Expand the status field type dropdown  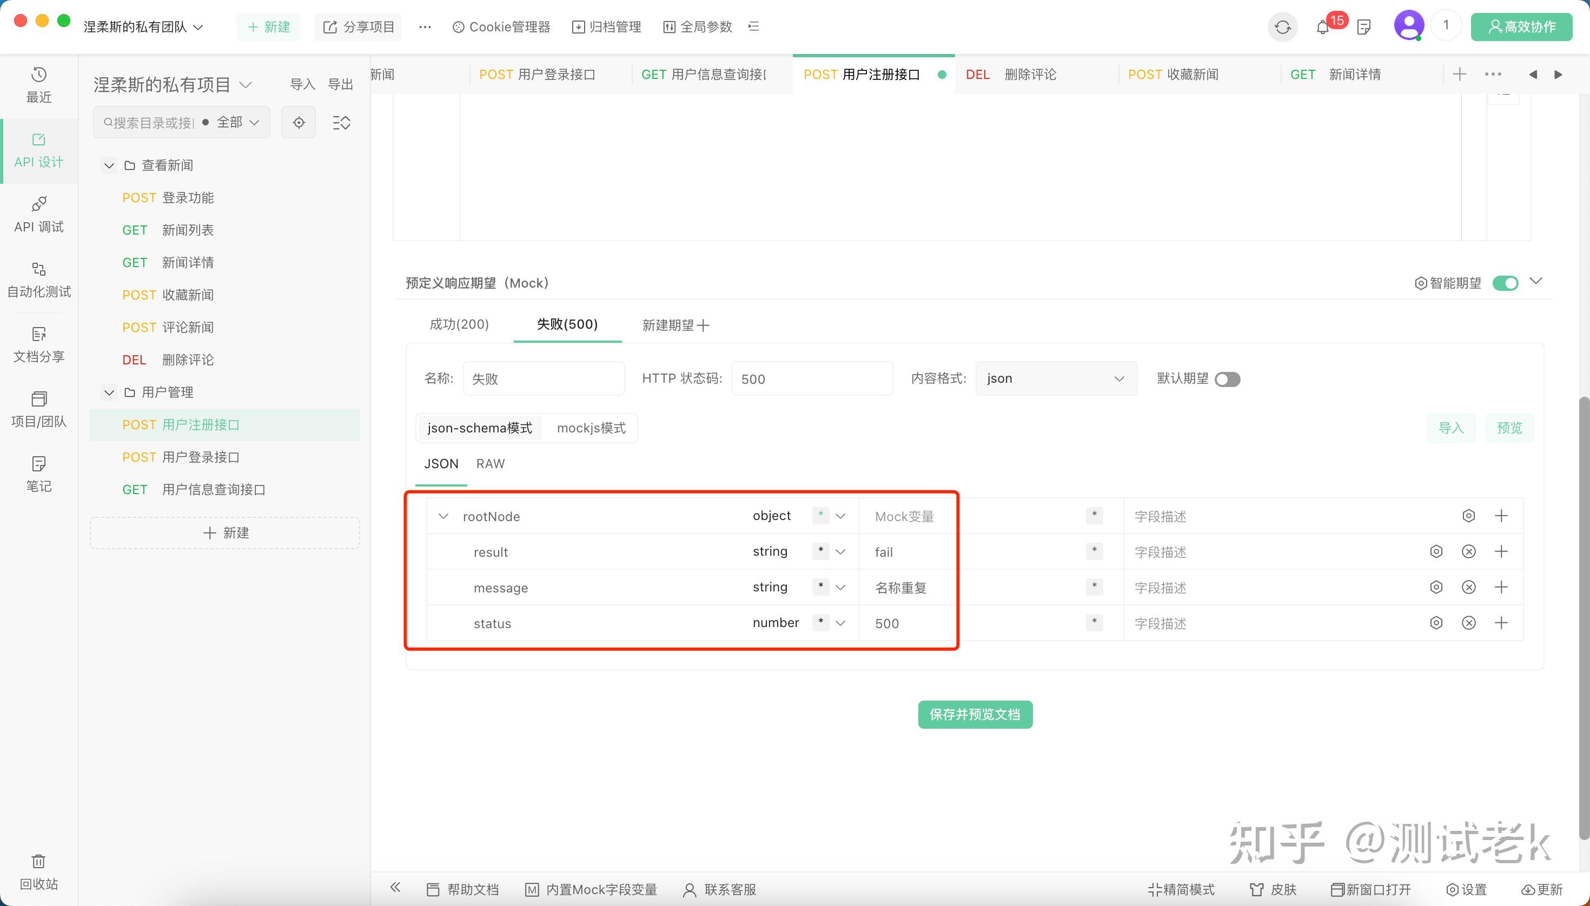pyautogui.click(x=841, y=623)
